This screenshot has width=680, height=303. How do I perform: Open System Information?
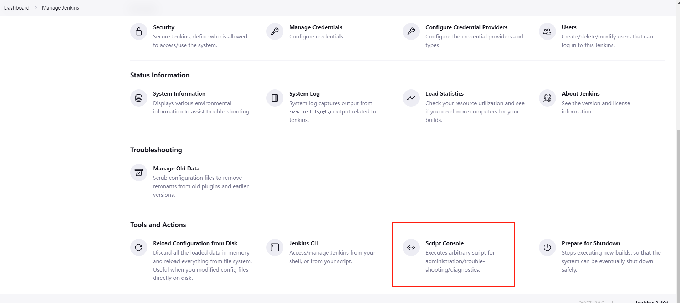point(179,94)
